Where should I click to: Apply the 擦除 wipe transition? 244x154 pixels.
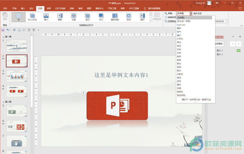60,17
